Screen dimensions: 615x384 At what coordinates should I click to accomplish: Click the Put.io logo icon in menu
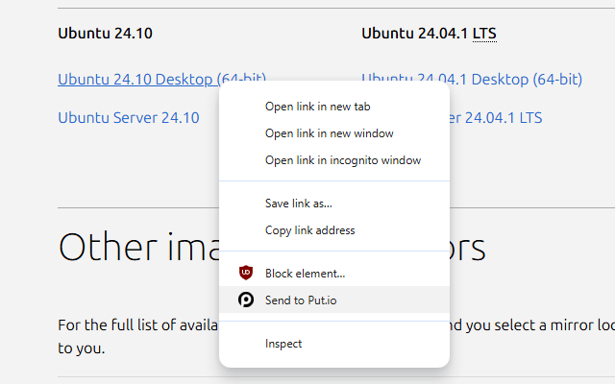tap(246, 300)
